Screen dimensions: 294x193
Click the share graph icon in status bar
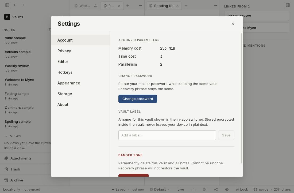216,190
